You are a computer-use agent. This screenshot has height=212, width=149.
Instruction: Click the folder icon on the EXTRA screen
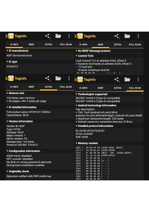coord(58,78)
